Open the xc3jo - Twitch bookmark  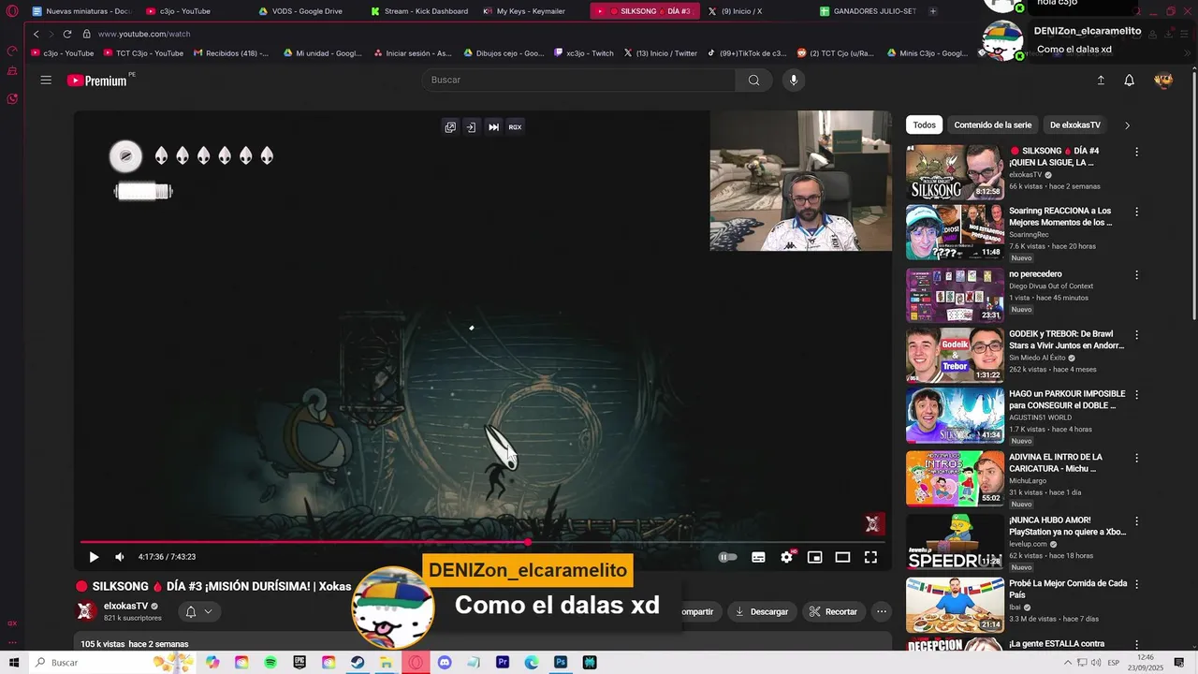583,53
